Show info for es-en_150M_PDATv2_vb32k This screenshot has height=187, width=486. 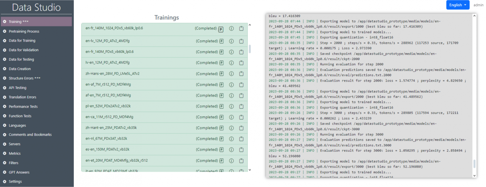tap(231, 150)
